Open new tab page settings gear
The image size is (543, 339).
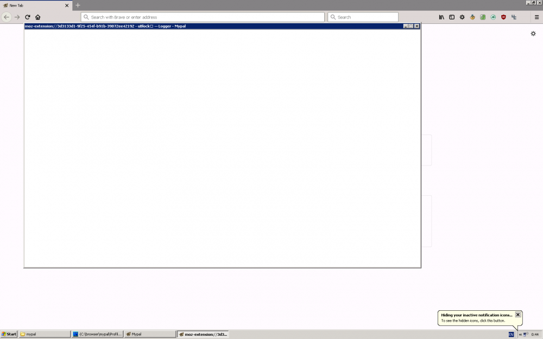pos(533,34)
